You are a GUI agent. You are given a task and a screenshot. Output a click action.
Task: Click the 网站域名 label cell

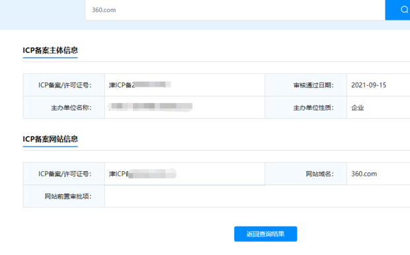coord(306,174)
